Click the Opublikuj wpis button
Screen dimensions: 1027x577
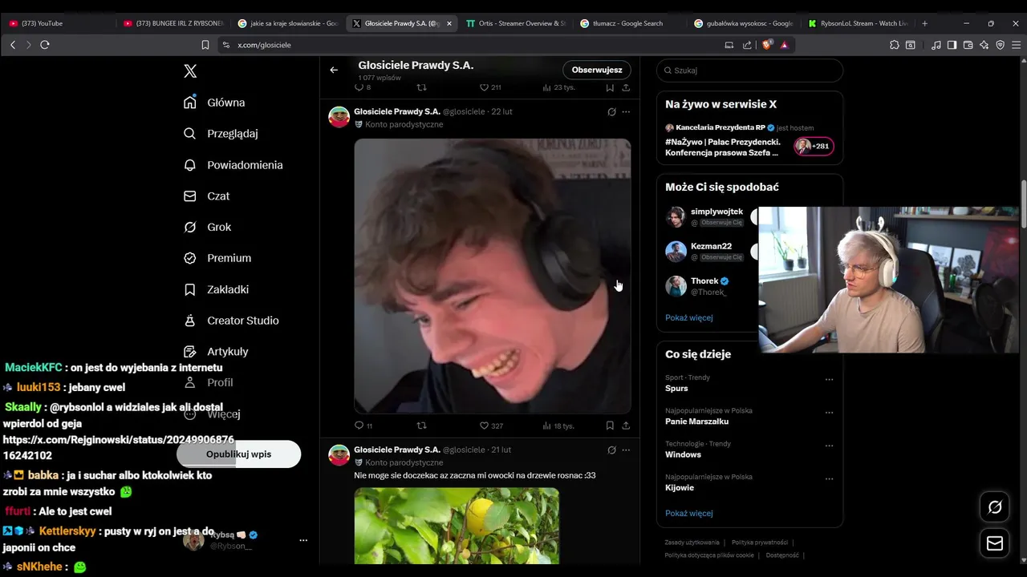click(239, 454)
